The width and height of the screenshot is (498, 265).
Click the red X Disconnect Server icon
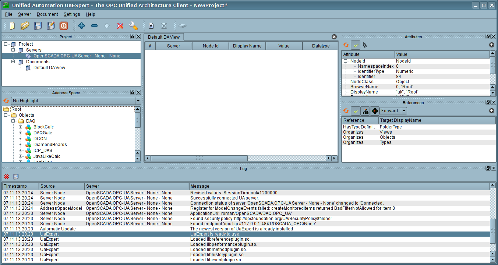tap(120, 26)
